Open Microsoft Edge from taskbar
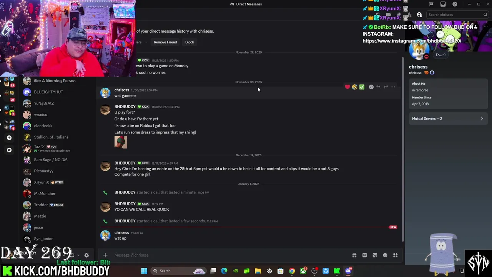 click(224, 271)
